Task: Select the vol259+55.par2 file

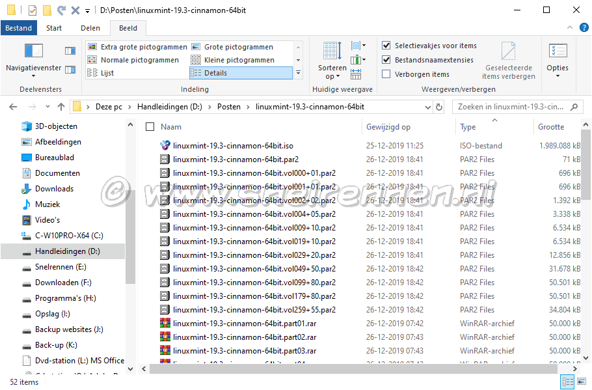Action: [x=254, y=310]
